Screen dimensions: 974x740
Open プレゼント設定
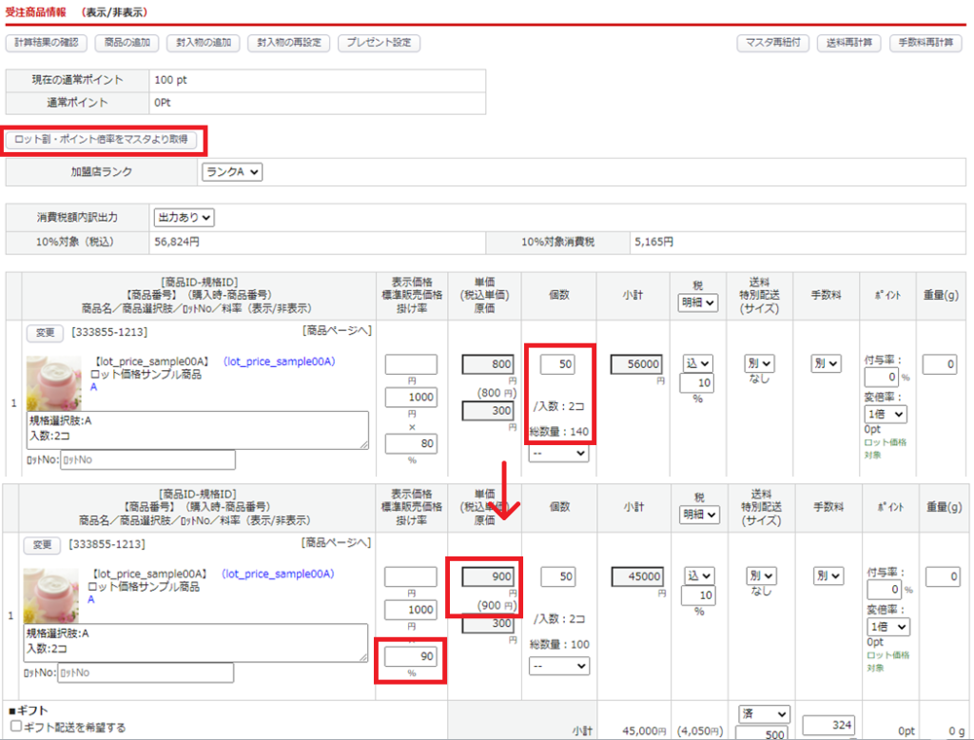point(379,43)
